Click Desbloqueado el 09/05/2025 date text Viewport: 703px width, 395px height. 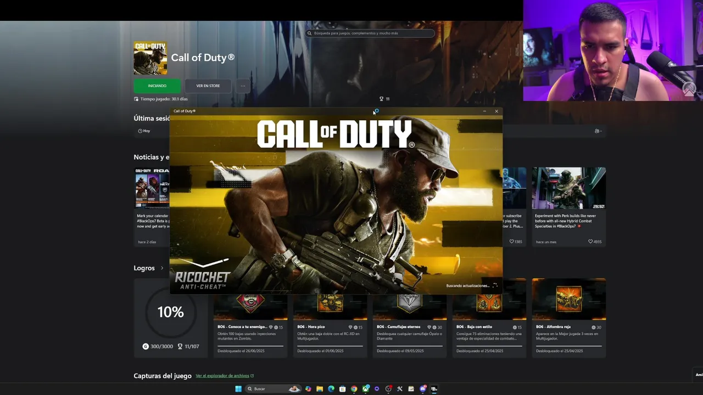click(400, 351)
